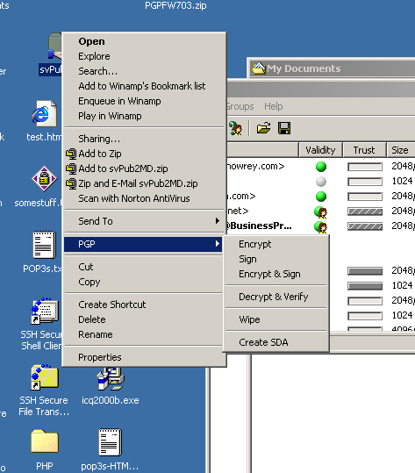Expand the Send To submenu
Image resolution: width=415 pixels, height=473 pixels.
pos(144,221)
